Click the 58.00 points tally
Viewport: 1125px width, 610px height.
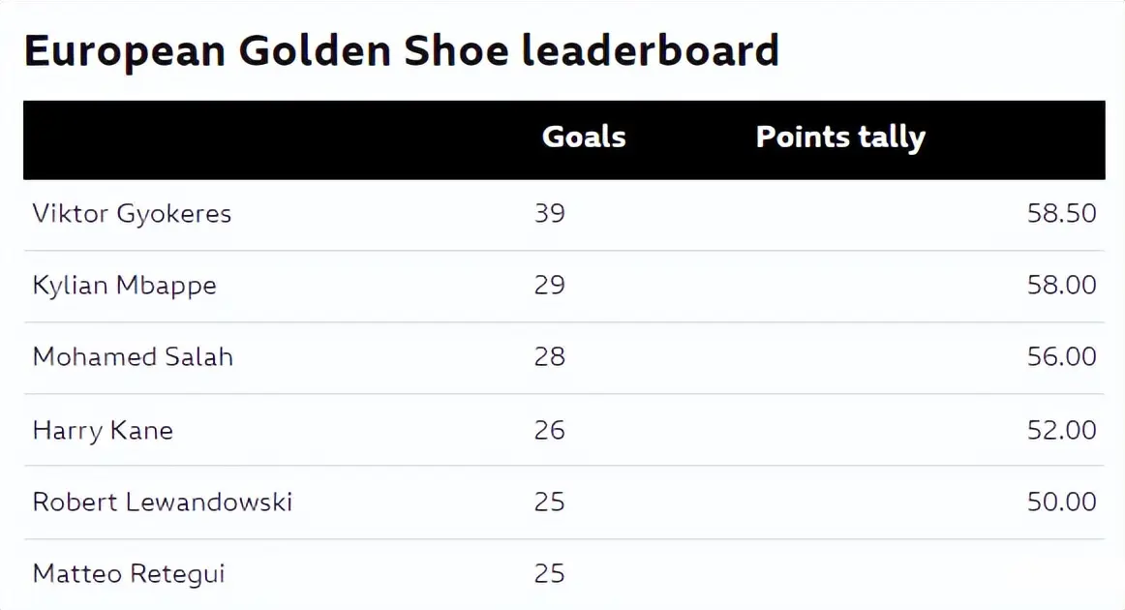[x=1061, y=285]
